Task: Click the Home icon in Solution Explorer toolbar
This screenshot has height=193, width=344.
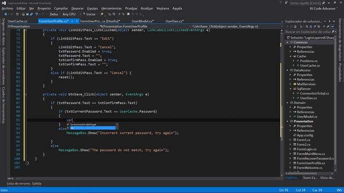Action: [x=295, y=27]
